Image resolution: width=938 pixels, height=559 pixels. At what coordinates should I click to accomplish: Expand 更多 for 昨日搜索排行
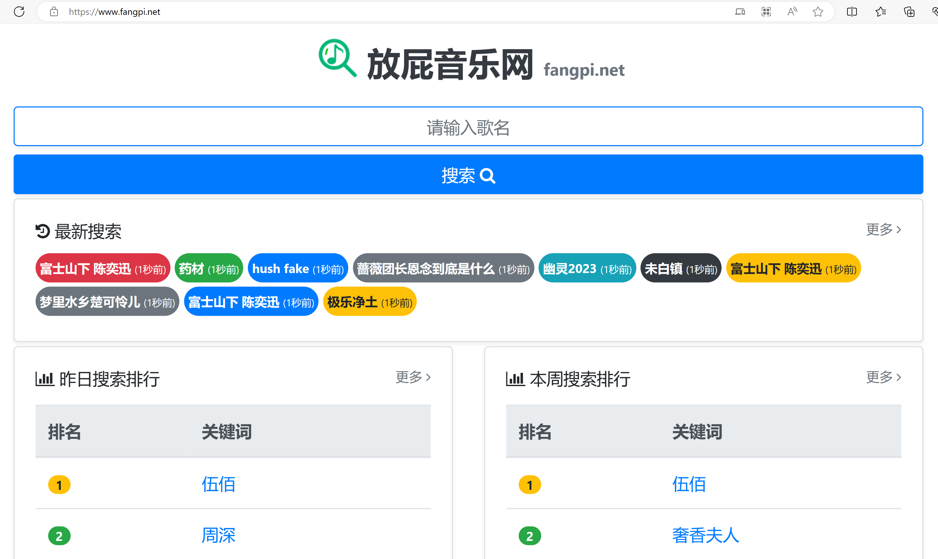click(x=413, y=377)
